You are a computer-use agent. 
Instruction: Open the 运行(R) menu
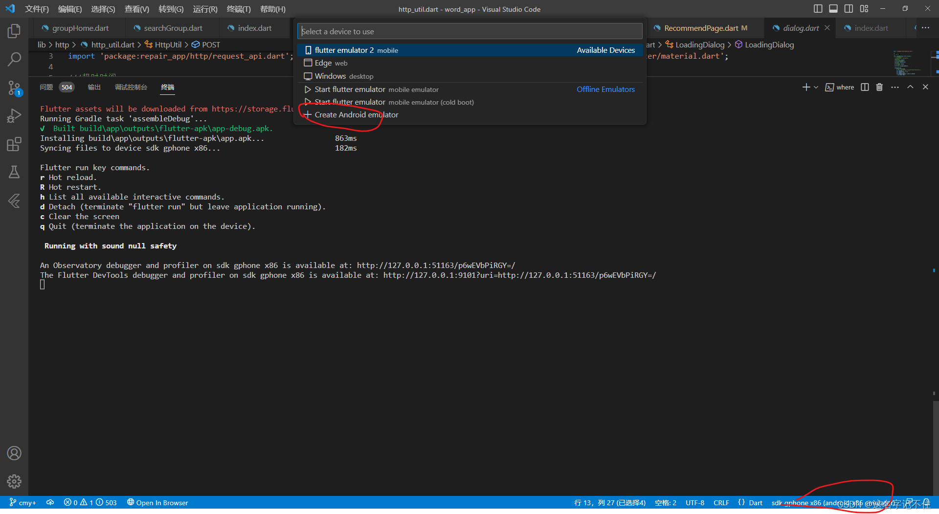205,9
